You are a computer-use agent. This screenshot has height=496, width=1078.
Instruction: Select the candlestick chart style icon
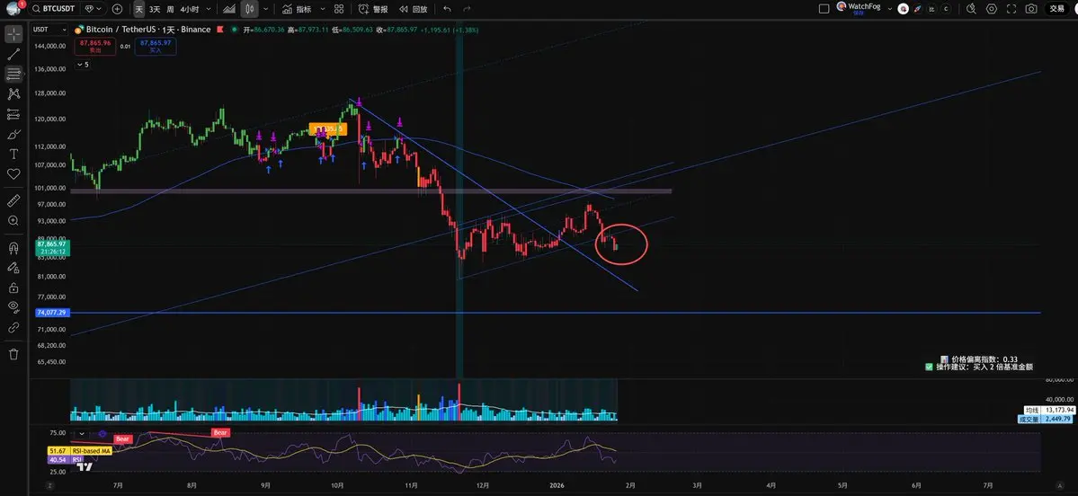click(250, 9)
